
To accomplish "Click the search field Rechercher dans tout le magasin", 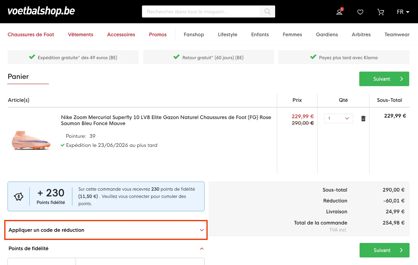I will pyautogui.click(x=201, y=11).
